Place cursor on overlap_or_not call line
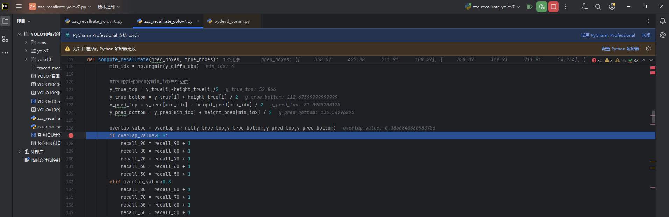The height and width of the screenshot is (217, 669). click(x=222, y=128)
